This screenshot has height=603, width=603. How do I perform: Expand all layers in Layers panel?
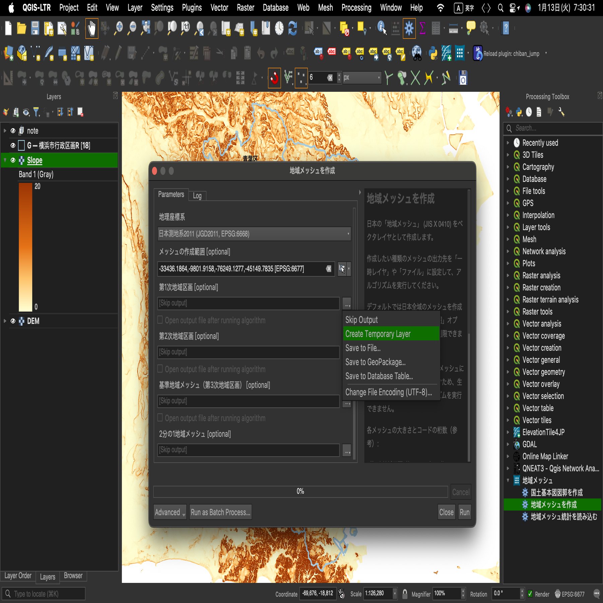click(x=60, y=112)
